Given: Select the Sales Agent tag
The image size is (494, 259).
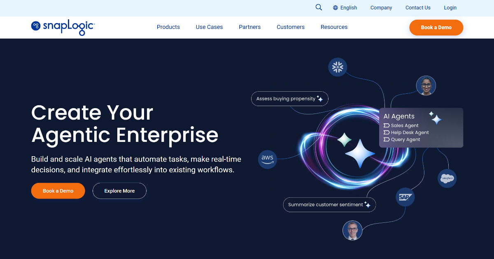Looking at the screenshot, I should click(401, 125).
